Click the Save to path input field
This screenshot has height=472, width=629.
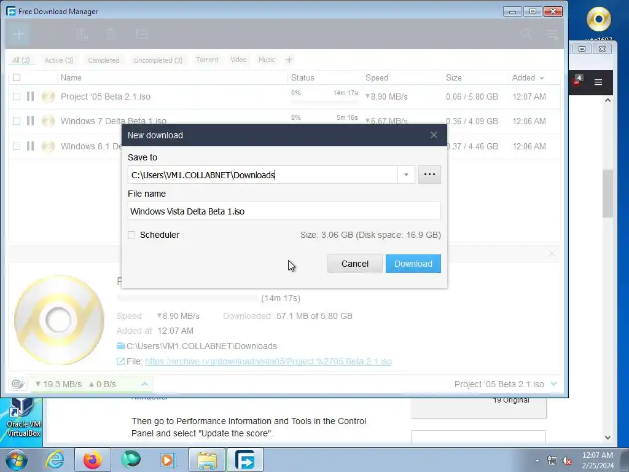(263, 175)
